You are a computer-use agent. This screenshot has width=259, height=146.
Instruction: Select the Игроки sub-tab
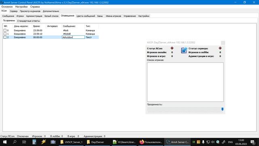tap(20, 16)
